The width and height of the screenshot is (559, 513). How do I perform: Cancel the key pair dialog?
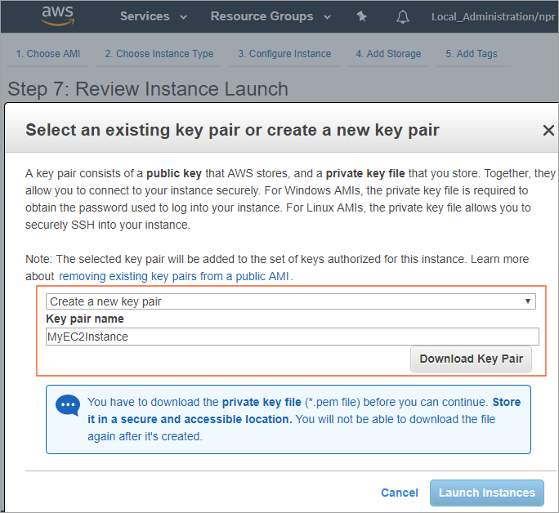click(400, 493)
